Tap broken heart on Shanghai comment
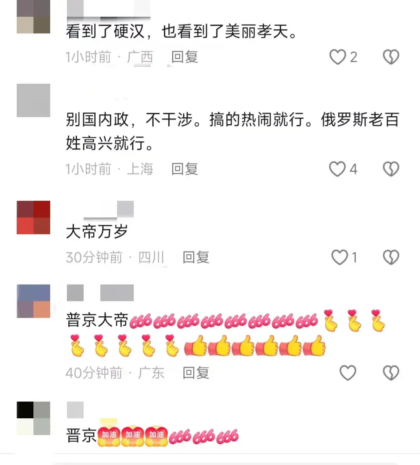Image resolution: width=420 pixels, height=465 pixels. coord(391,169)
